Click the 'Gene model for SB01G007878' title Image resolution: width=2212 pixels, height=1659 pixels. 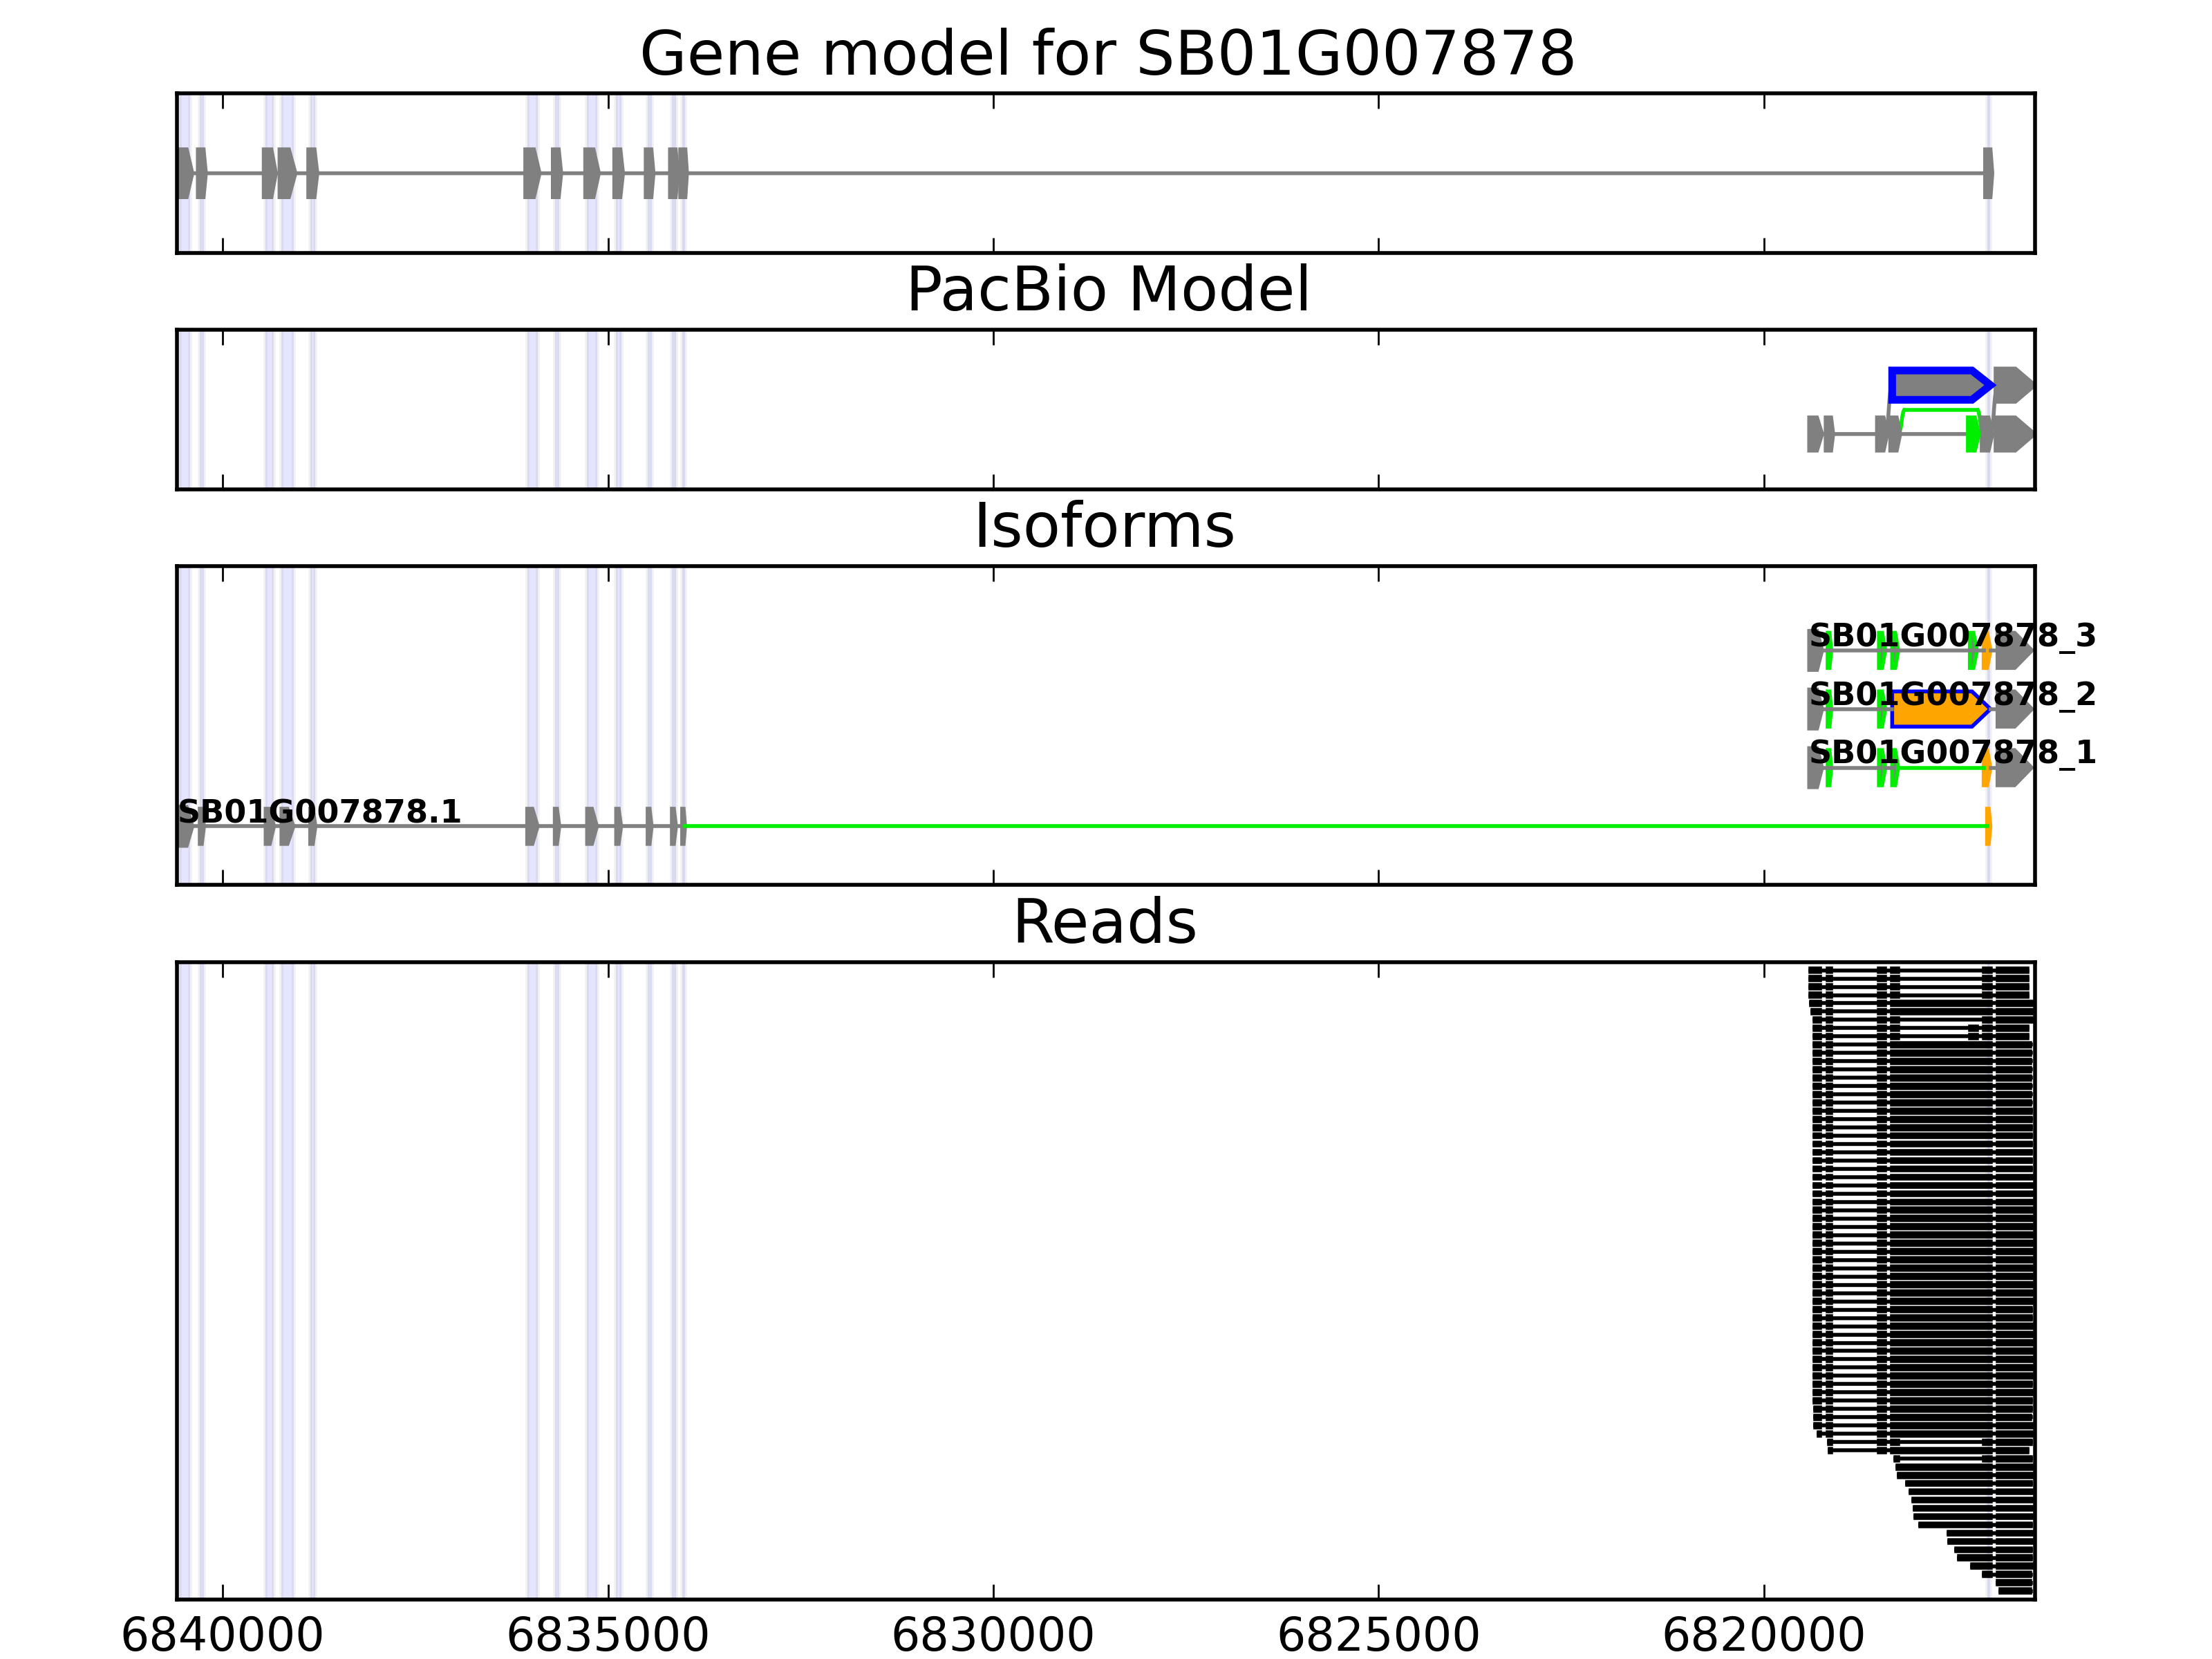pos(1107,54)
